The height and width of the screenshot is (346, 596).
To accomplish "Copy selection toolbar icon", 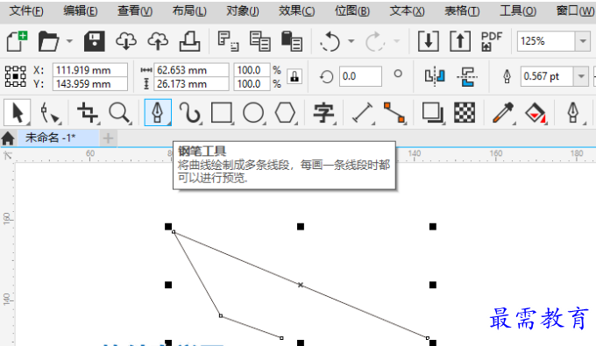I will coord(260,41).
